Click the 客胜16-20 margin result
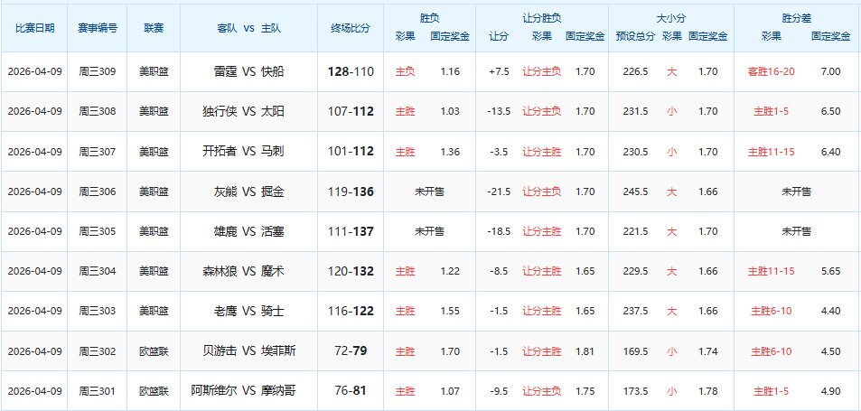Viewport: 861px width, 411px height. point(771,71)
